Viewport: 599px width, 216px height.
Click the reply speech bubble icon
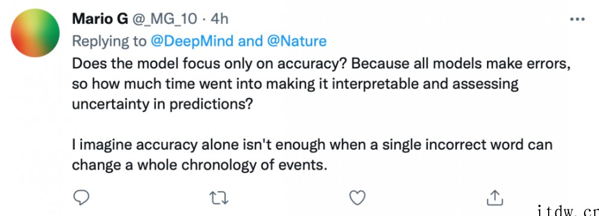pos(81,198)
